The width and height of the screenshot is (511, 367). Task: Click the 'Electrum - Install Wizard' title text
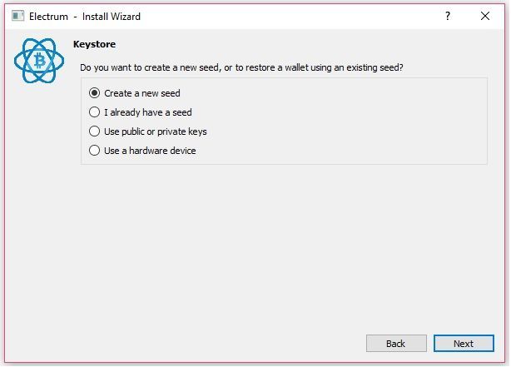[85, 17]
